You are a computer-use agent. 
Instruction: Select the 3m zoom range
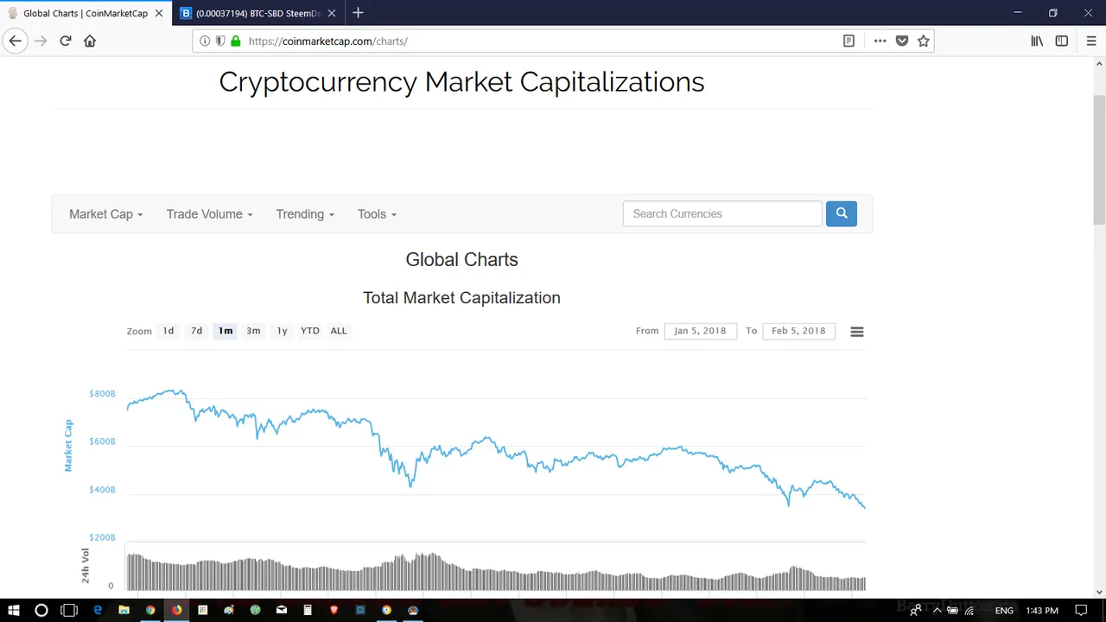pyautogui.click(x=253, y=331)
